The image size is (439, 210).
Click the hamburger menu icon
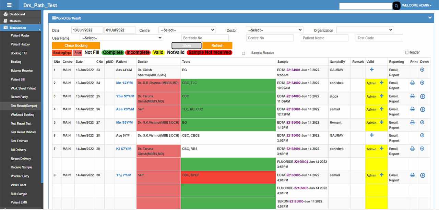tap(9, 5)
